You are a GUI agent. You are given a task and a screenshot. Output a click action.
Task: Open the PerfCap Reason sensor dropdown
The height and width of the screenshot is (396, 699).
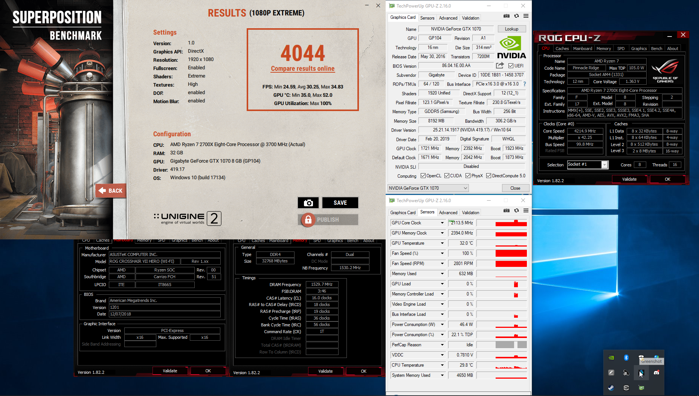(442, 345)
